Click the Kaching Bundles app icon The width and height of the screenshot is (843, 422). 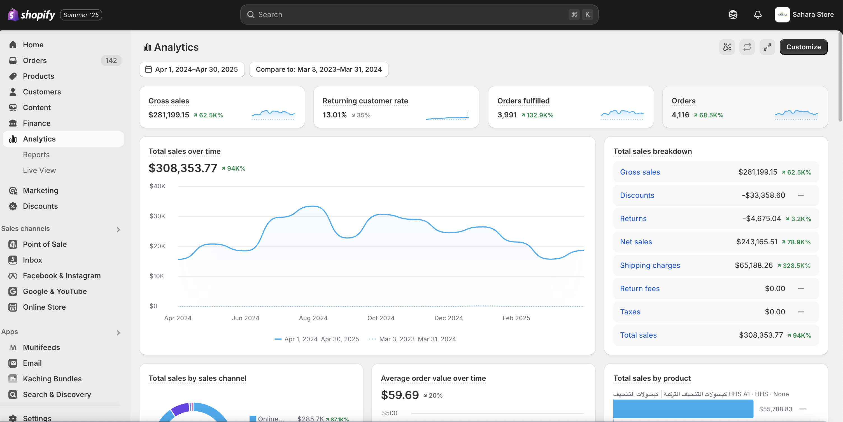click(x=13, y=379)
